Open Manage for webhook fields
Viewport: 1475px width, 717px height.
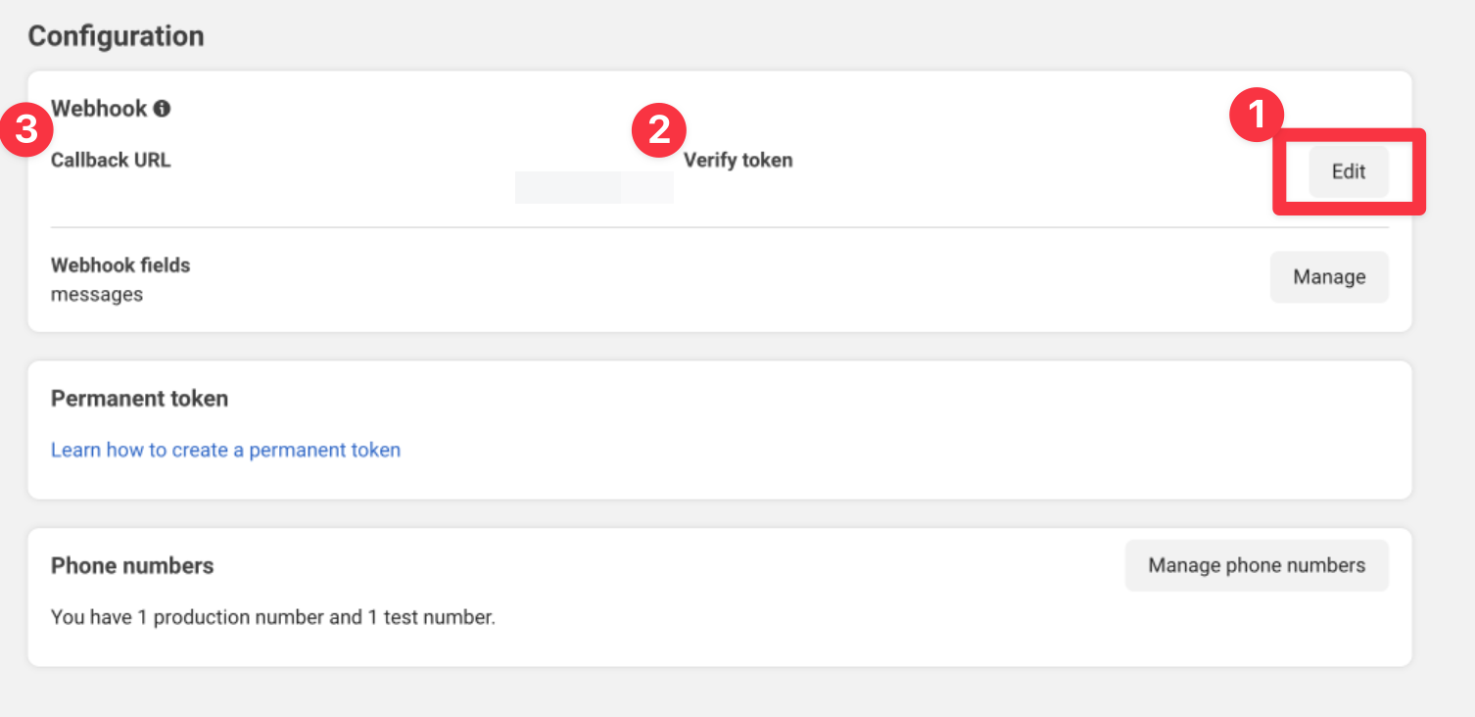tap(1329, 277)
